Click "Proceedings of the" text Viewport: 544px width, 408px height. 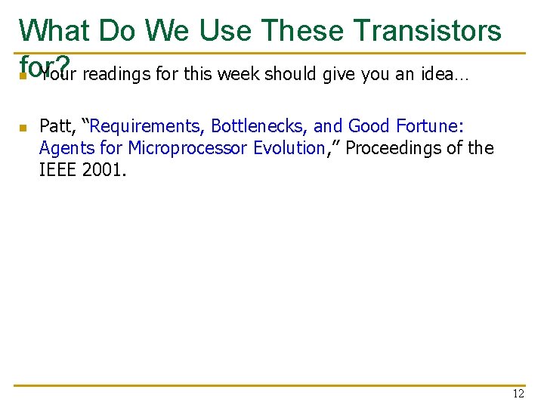420,148
